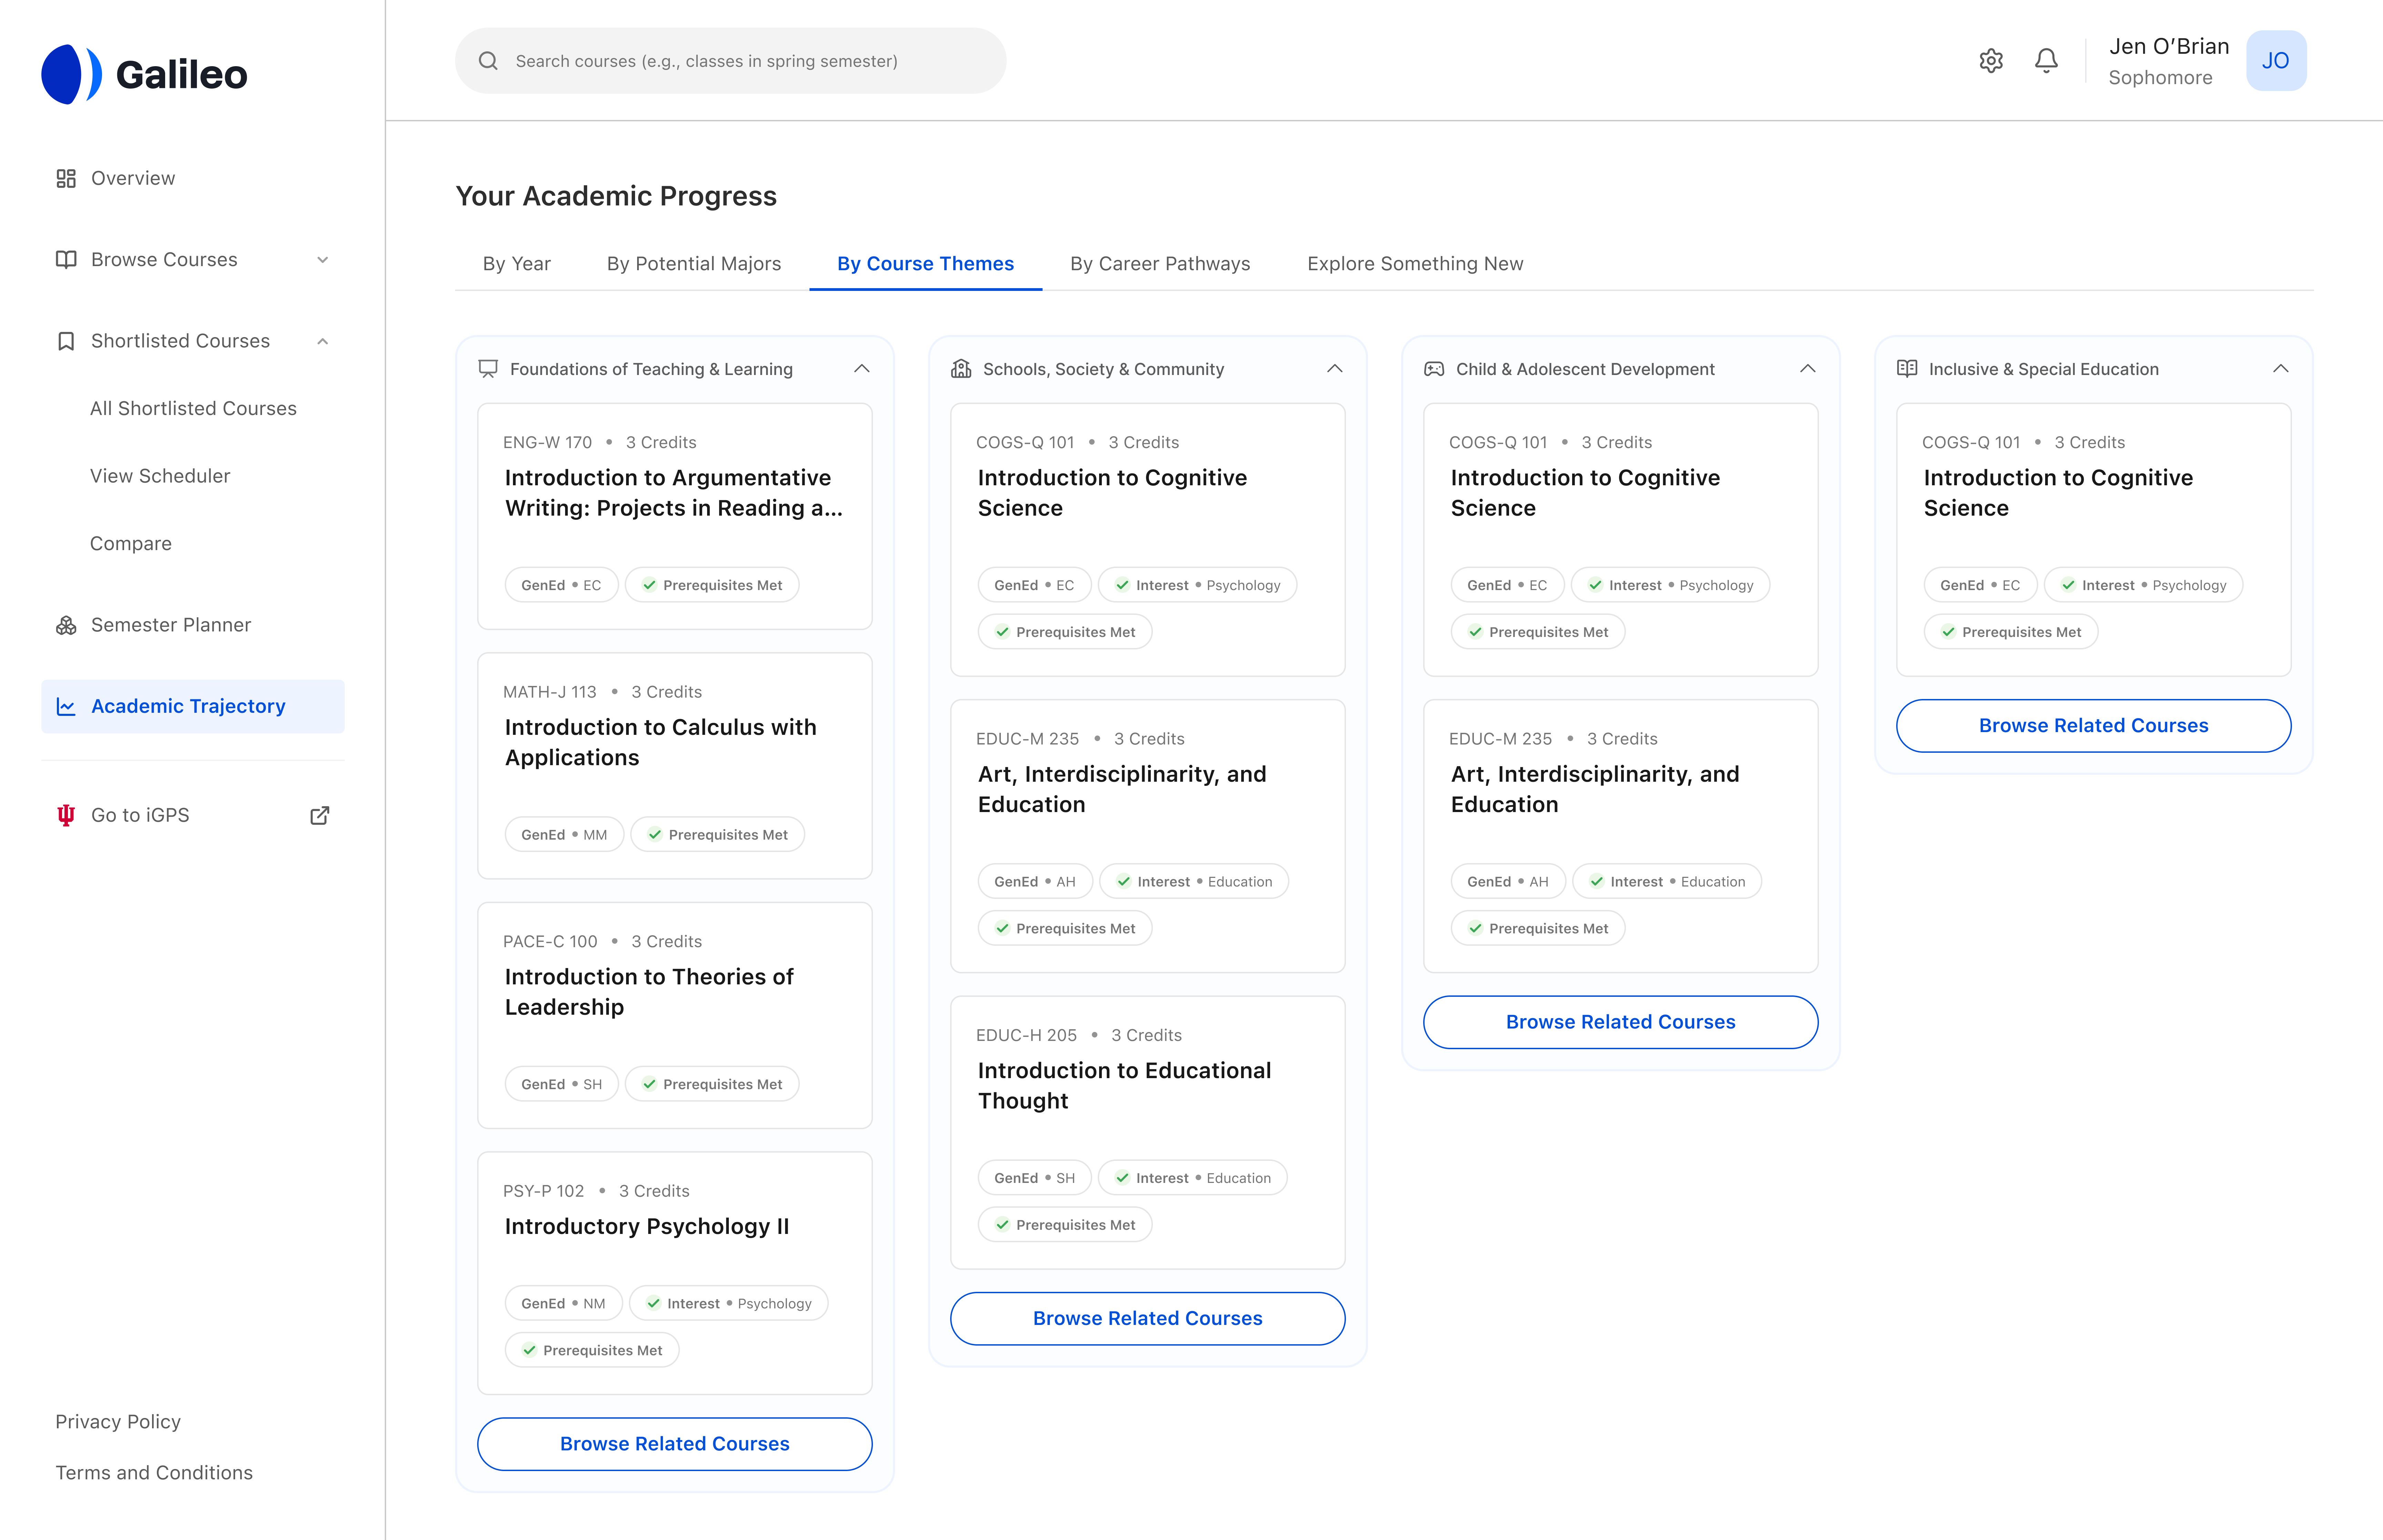The image size is (2383, 1540).
Task: Open the Introduction to Calculus with Applications card
Action: point(675,766)
